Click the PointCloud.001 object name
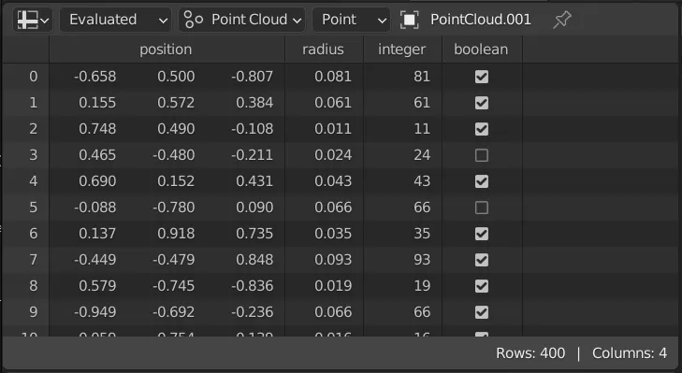 click(481, 20)
